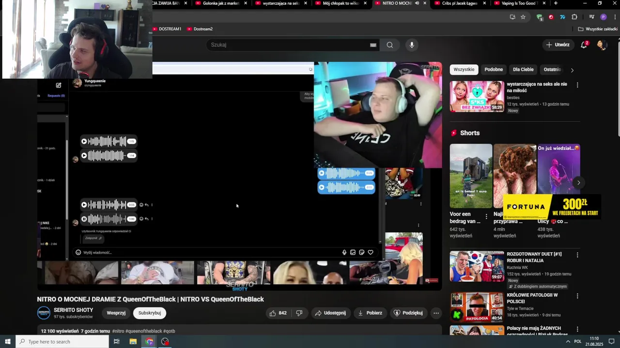Open Windows Start menu
The width and height of the screenshot is (620, 348).
[8, 342]
